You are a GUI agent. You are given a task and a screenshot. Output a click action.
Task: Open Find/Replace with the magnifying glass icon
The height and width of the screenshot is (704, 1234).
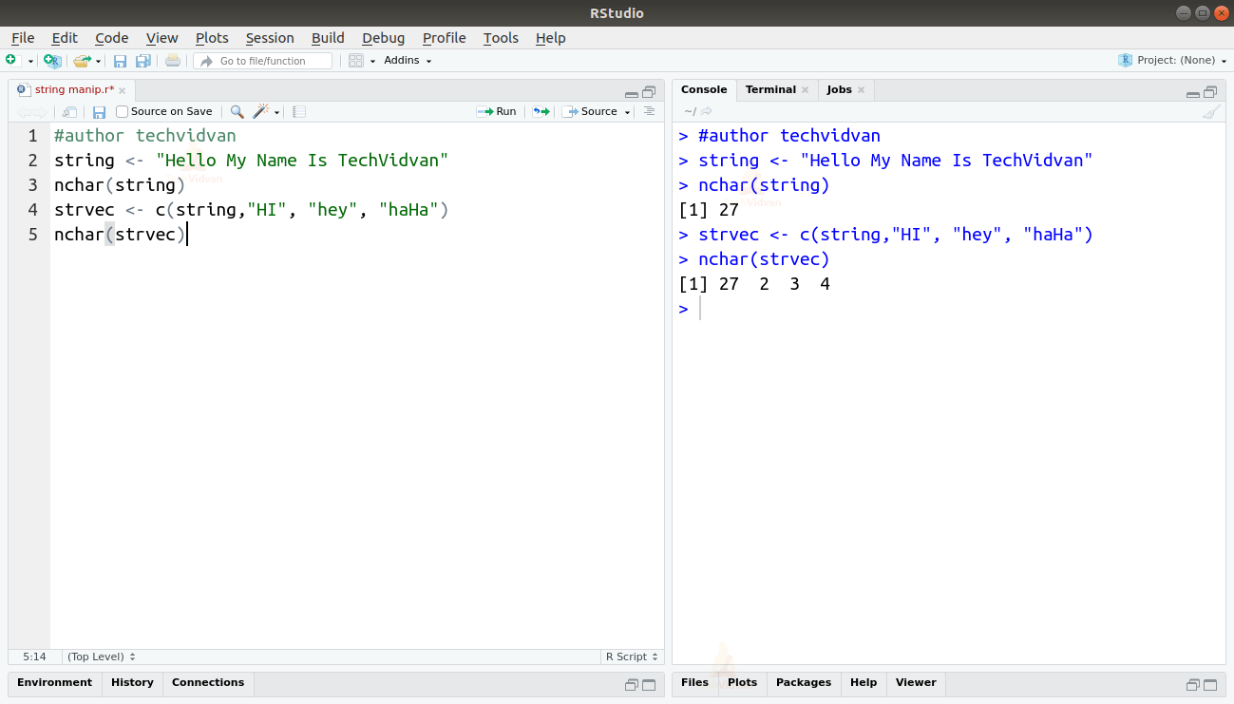pyautogui.click(x=236, y=111)
